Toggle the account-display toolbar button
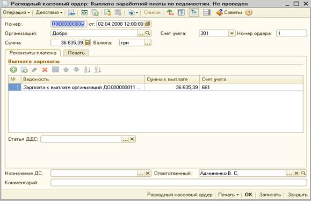This screenshot has height=201, width=311. pyautogui.click(x=193, y=12)
